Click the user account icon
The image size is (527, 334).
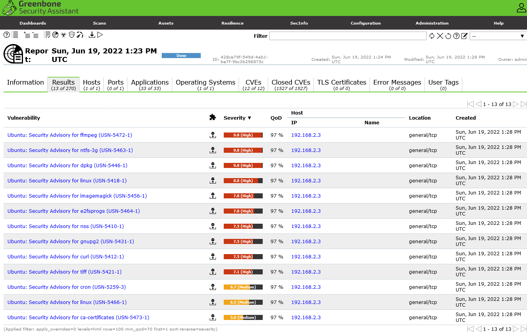pyautogui.click(x=521, y=8)
